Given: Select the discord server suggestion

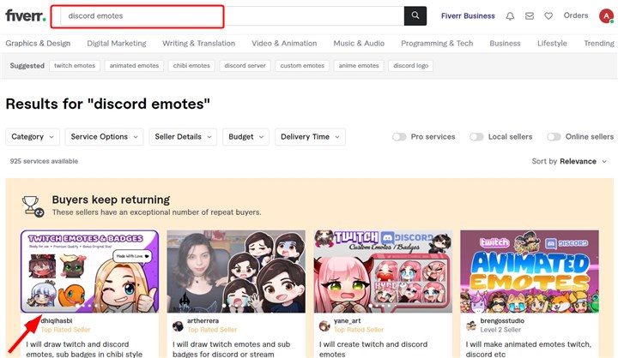Looking at the screenshot, I should pos(245,66).
